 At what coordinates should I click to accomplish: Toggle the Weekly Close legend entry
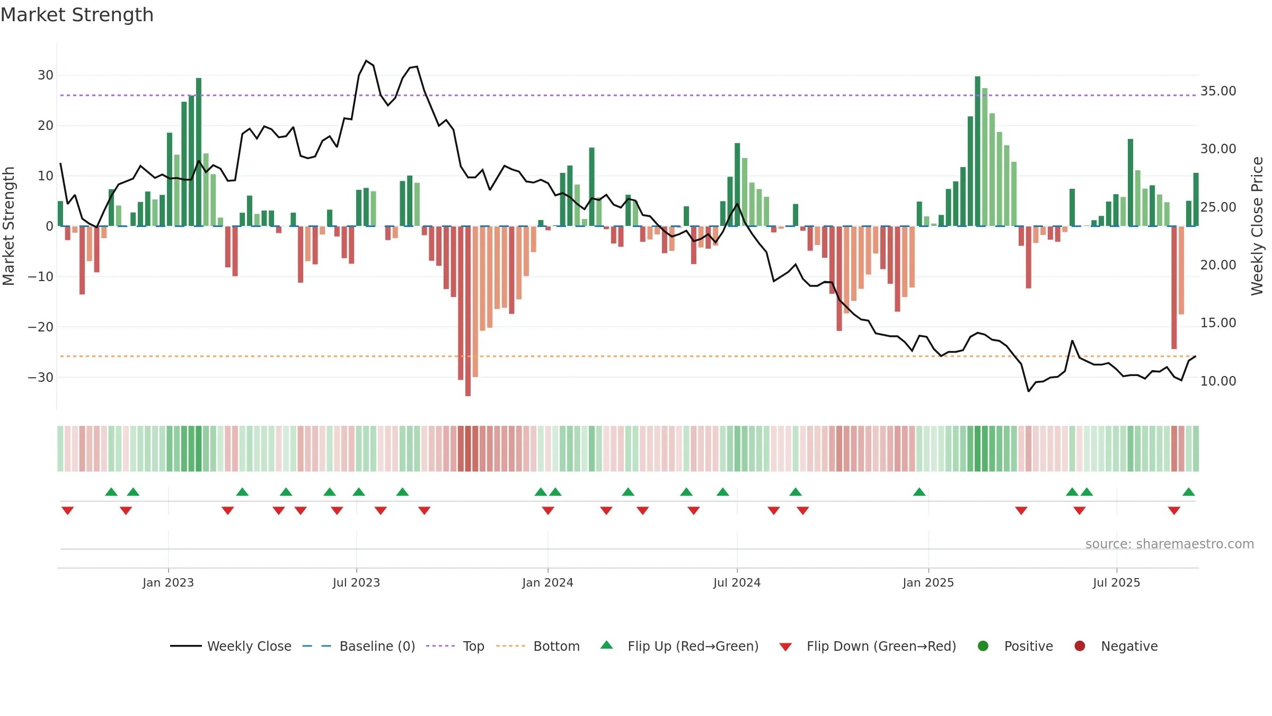231,646
